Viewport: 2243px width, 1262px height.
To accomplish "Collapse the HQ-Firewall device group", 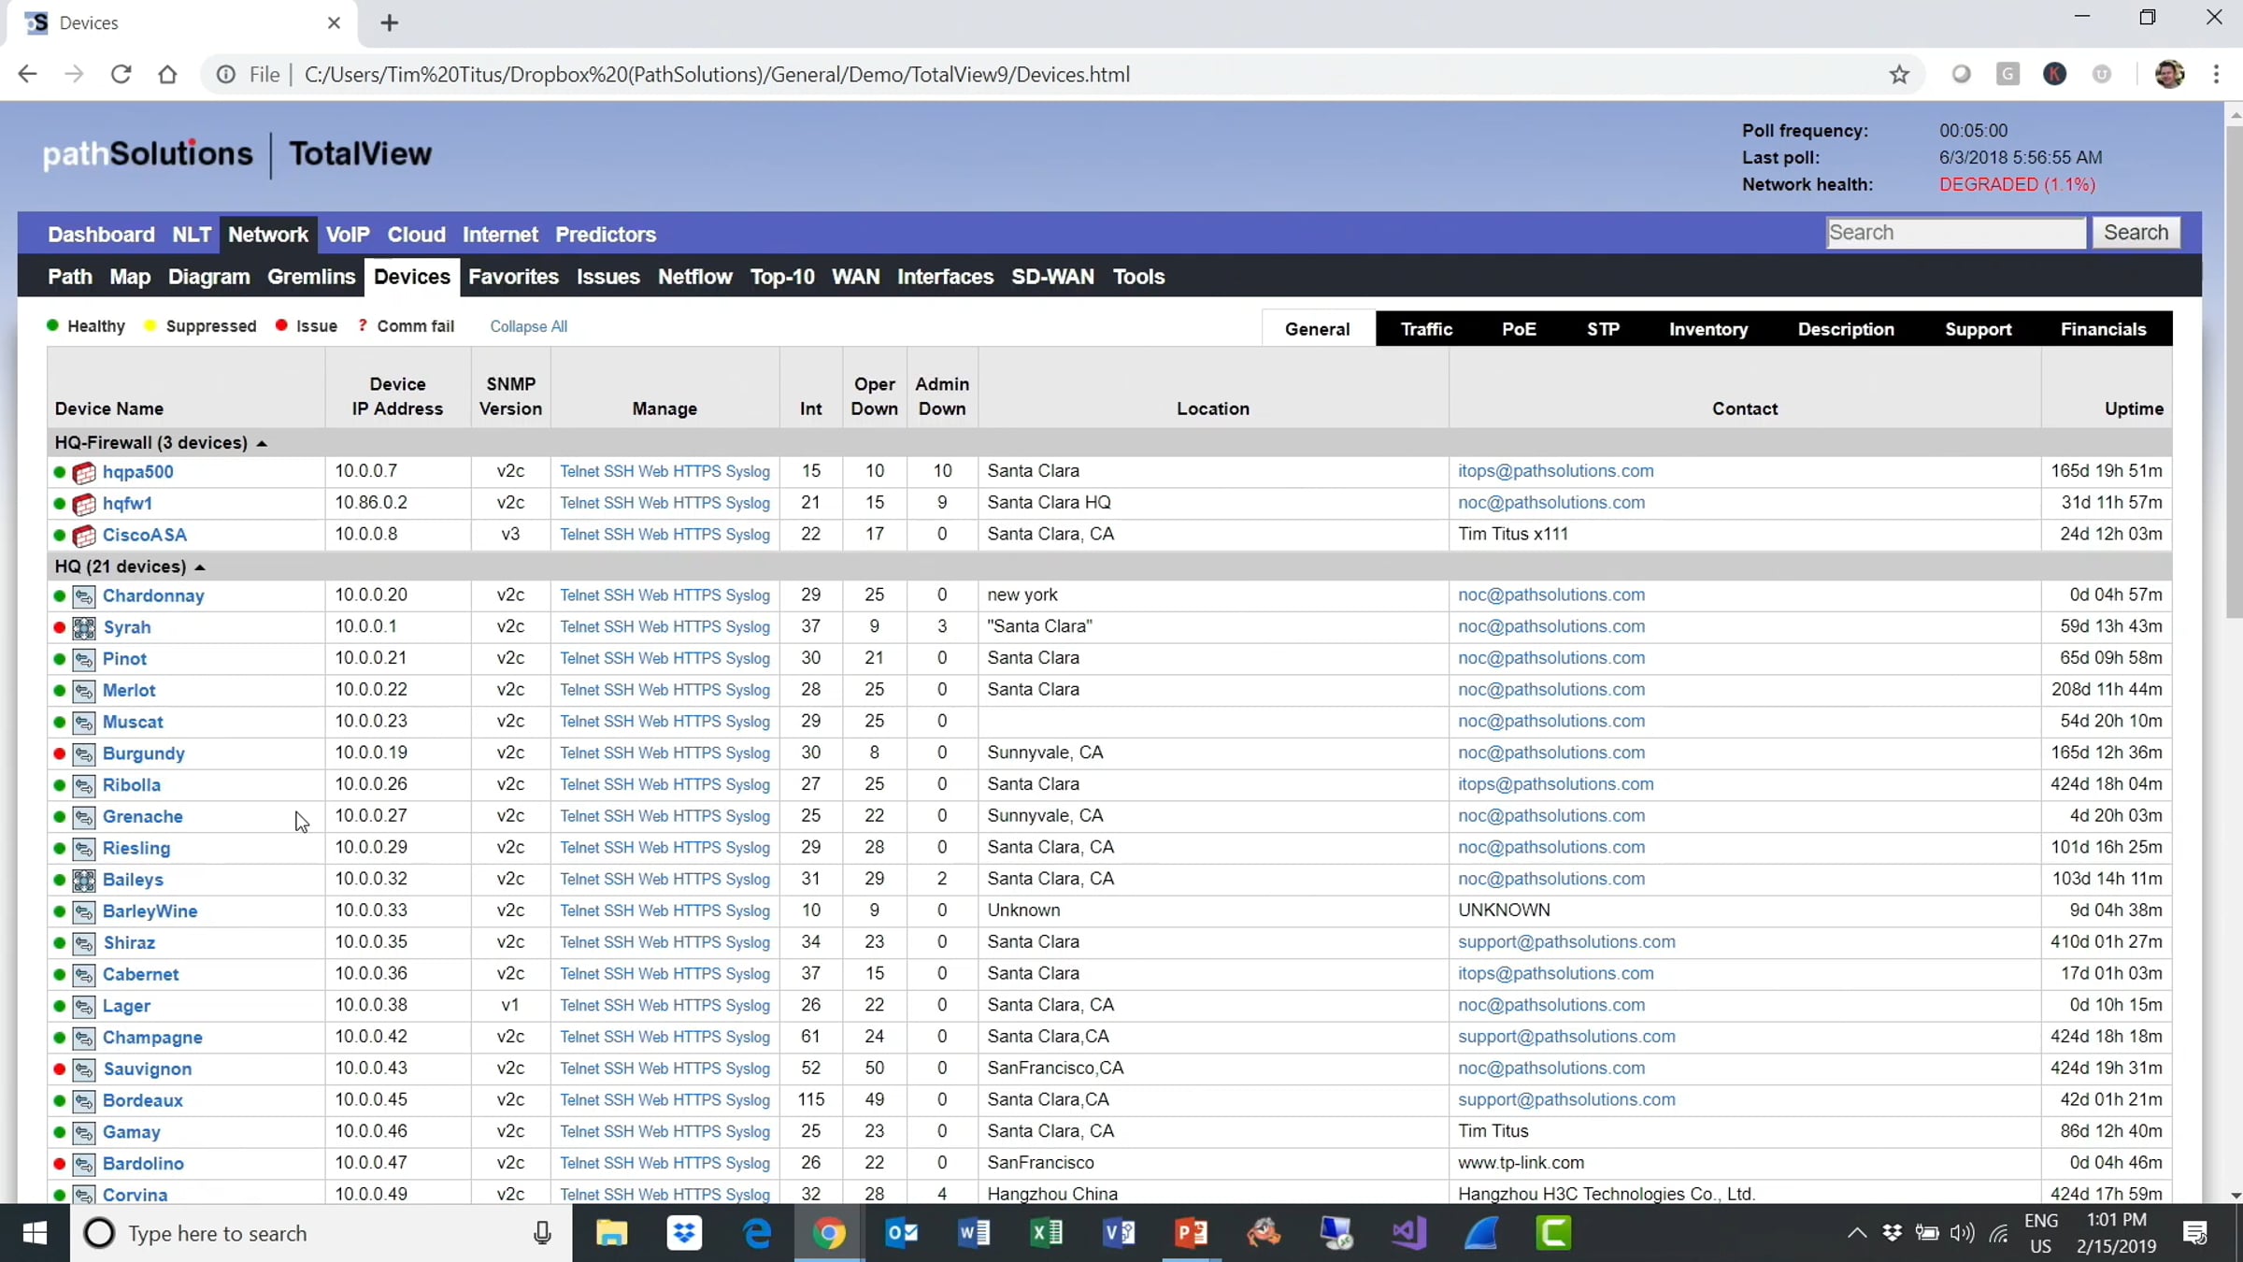I will pos(262,443).
